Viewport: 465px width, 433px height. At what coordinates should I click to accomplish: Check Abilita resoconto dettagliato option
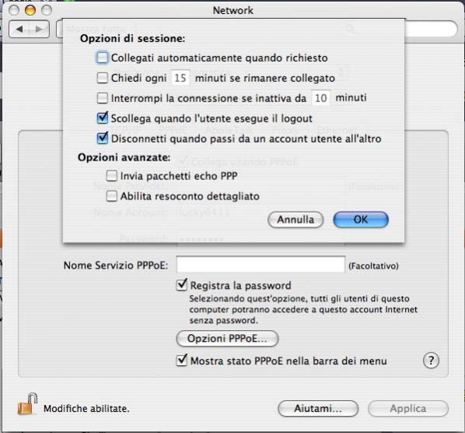click(x=111, y=196)
